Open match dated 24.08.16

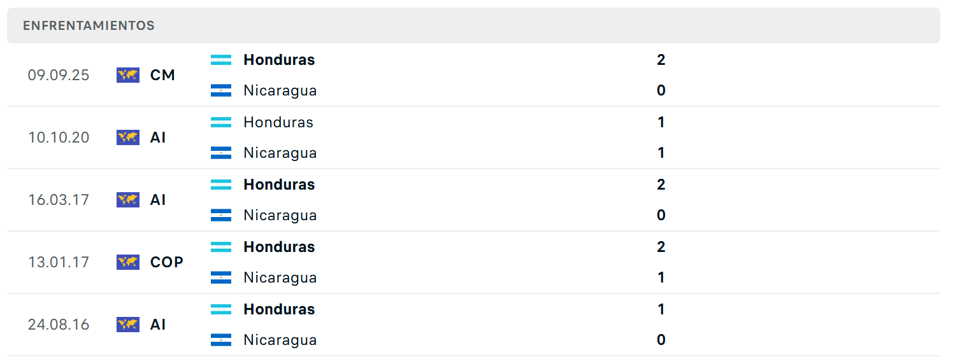473,325
